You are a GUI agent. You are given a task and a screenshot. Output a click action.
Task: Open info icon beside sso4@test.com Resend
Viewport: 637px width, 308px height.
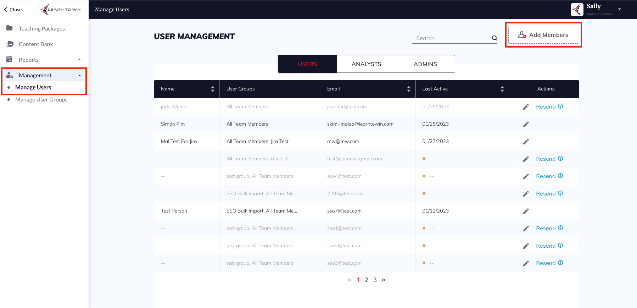tap(560, 176)
